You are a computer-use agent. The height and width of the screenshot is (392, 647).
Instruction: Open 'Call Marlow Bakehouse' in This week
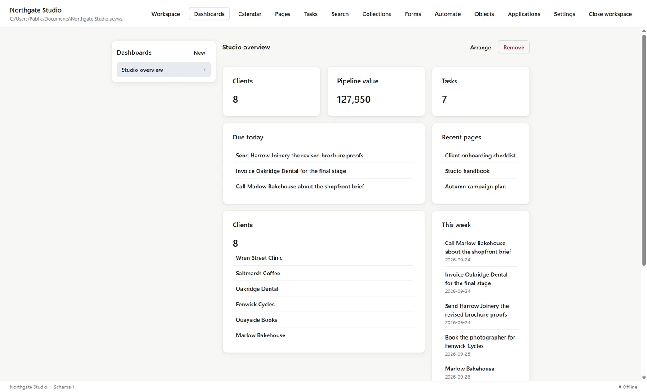point(480,251)
